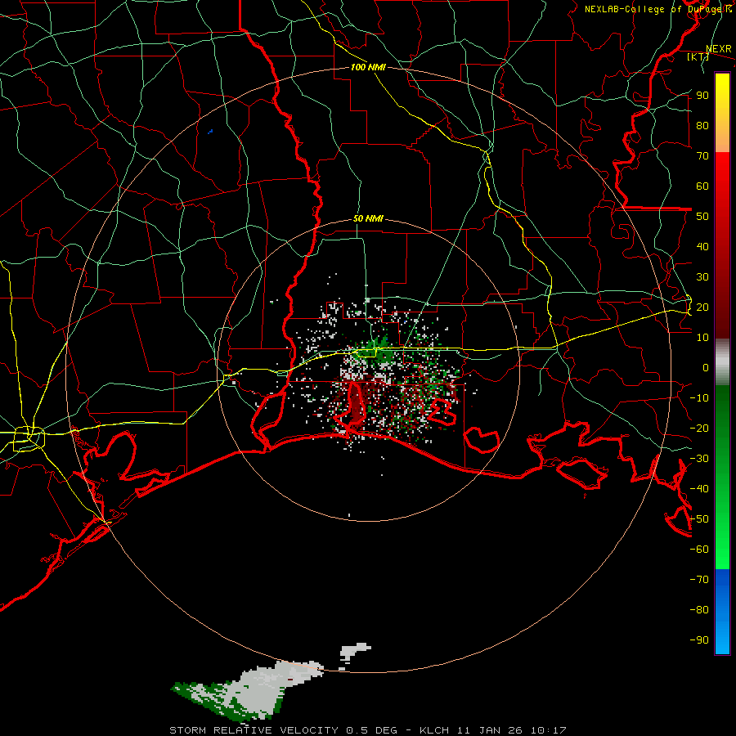Click the -10 value on velocity scale
This screenshot has height=736, width=736.
tap(699, 398)
